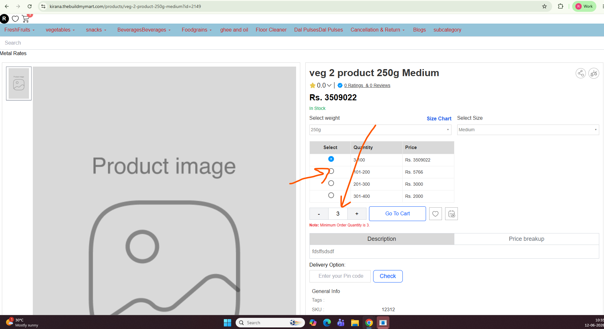Expand the Foodgrains menu
604x329 pixels.
click(197, 30)
